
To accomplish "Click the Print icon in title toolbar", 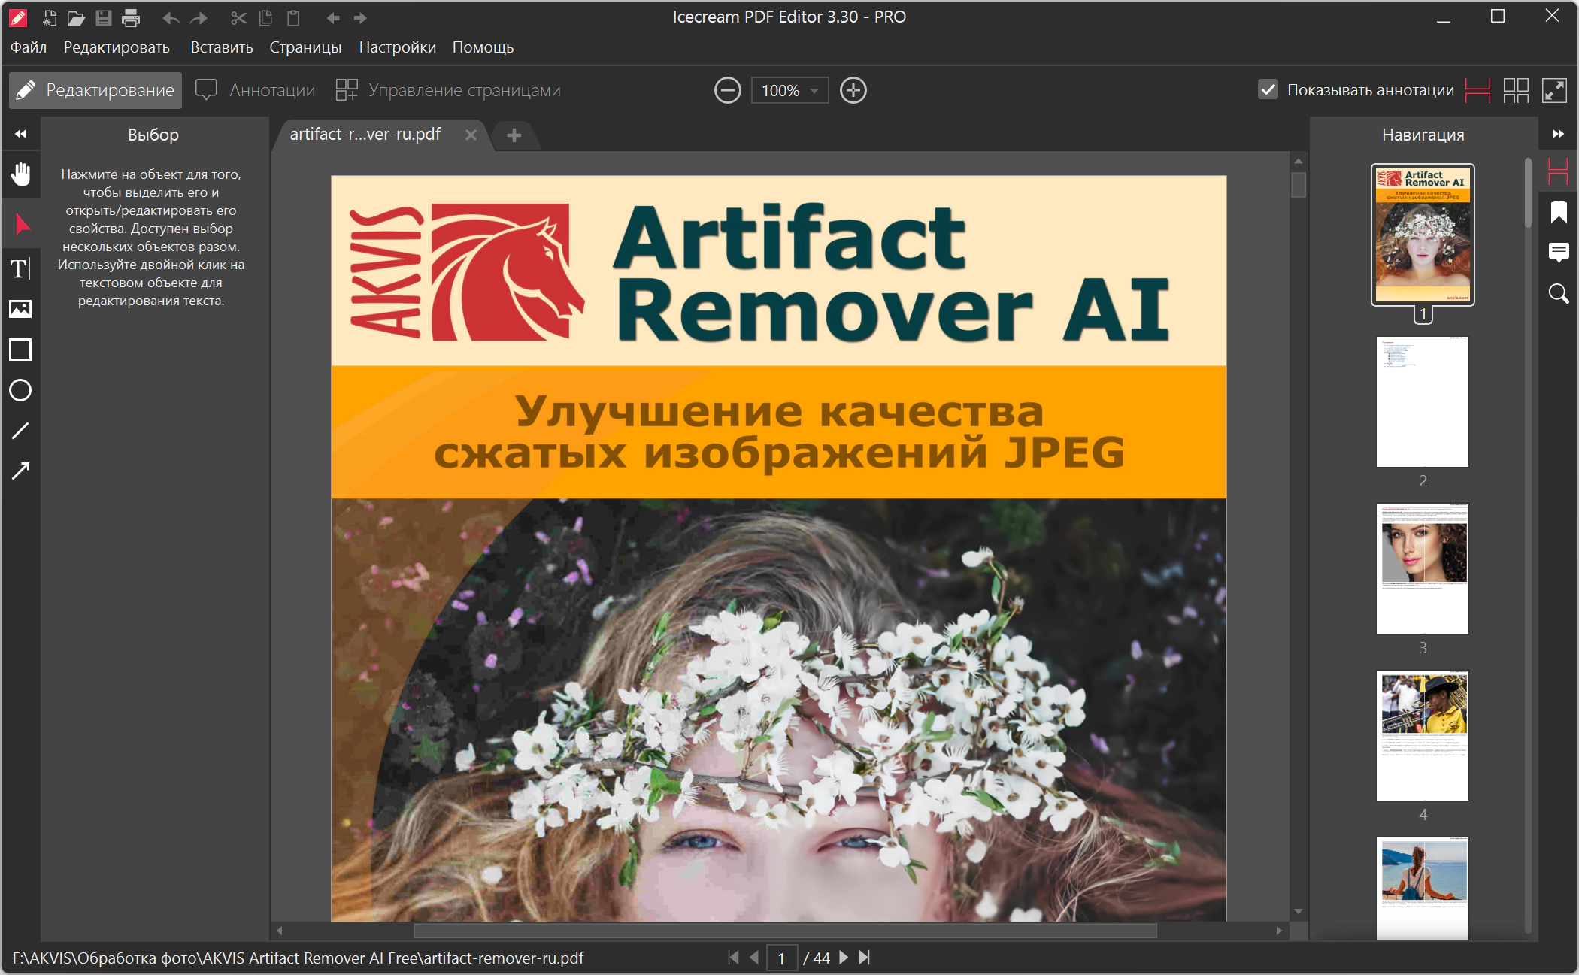I will (x=131, y=17).
